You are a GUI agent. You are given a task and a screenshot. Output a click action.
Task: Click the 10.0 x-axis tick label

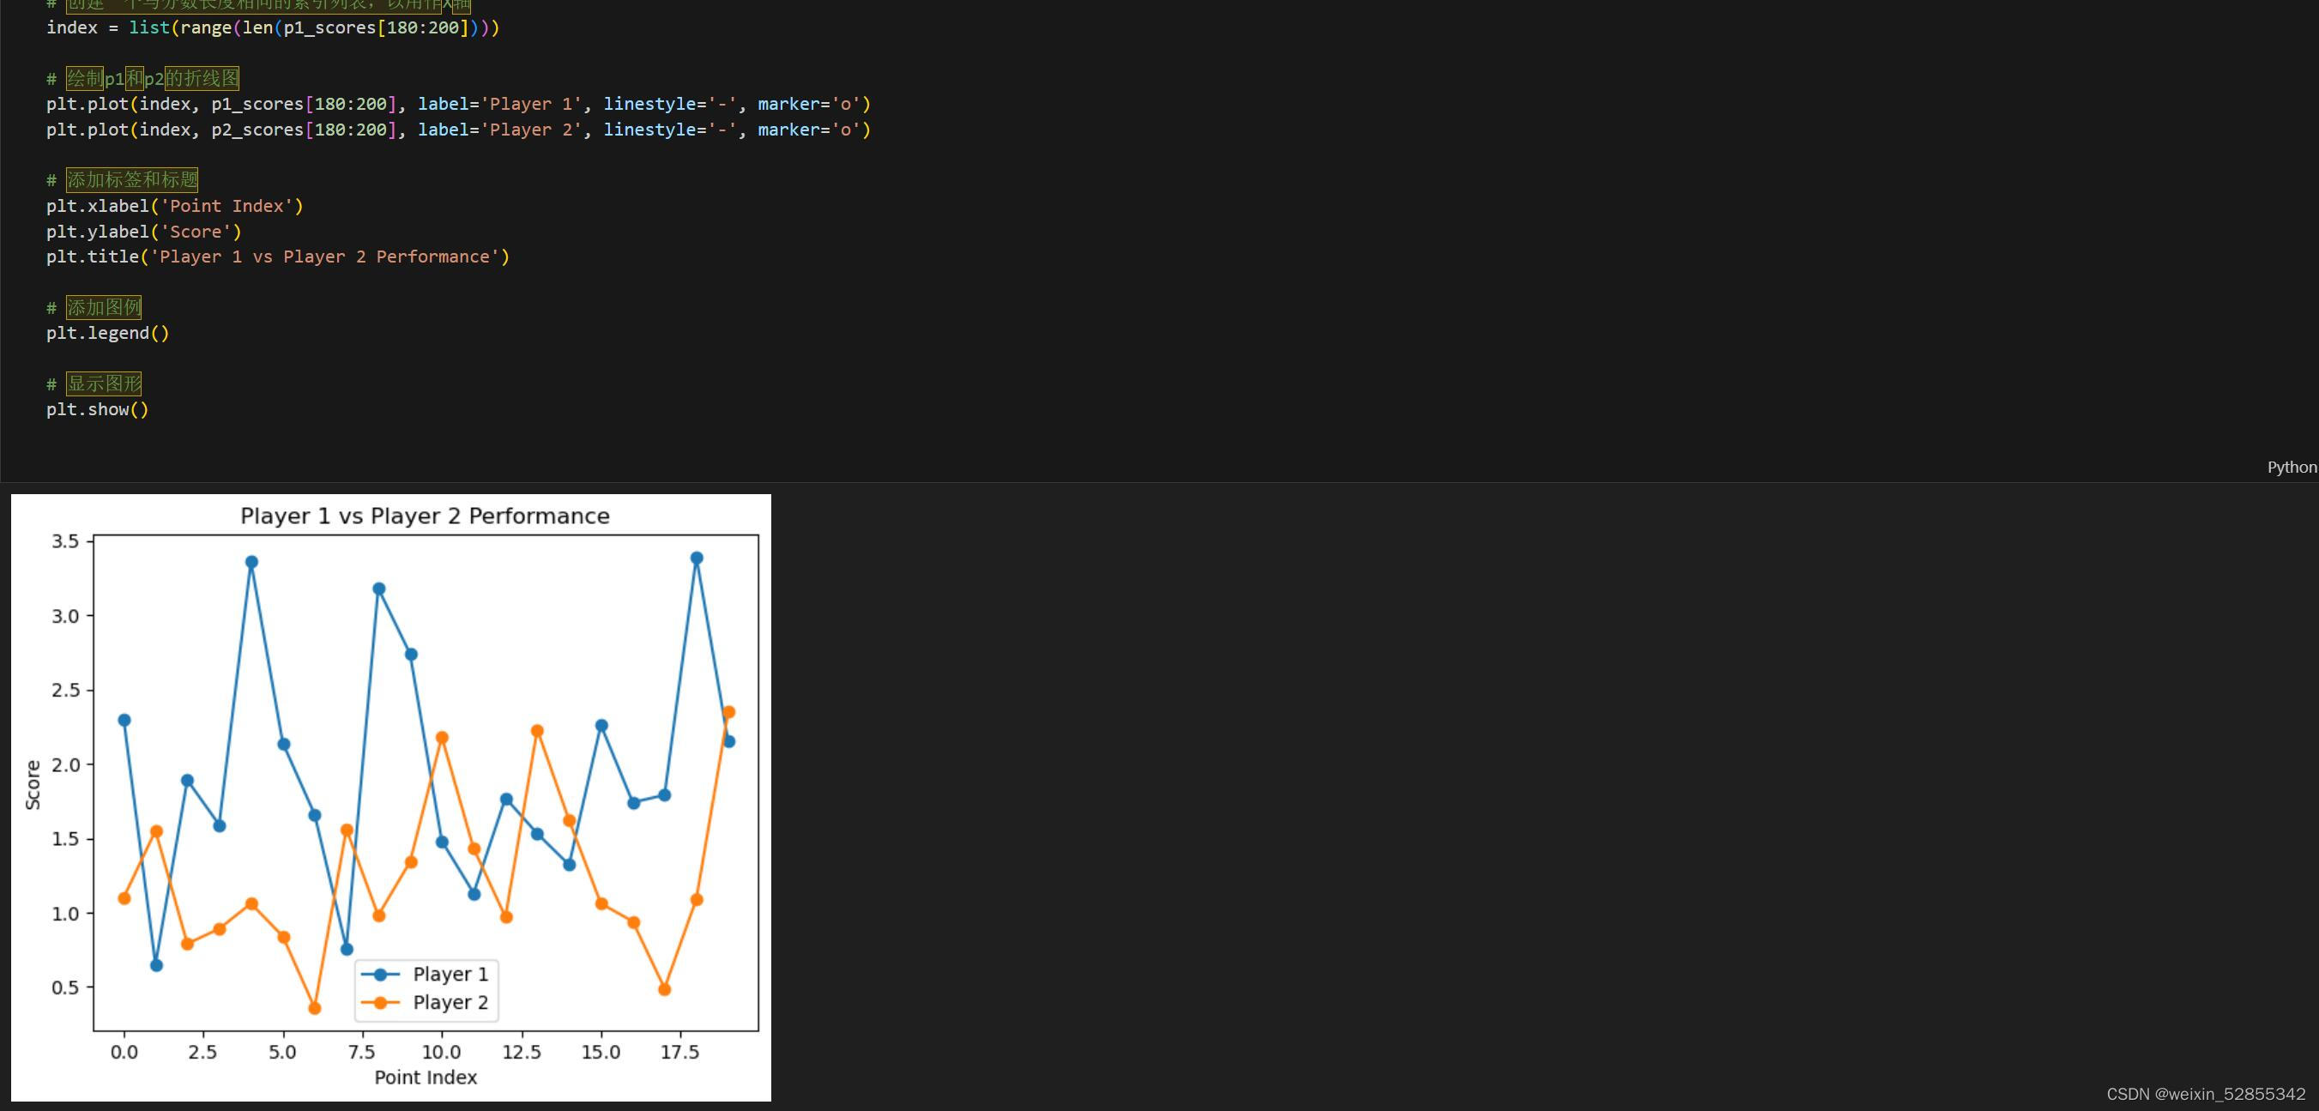441,1053
